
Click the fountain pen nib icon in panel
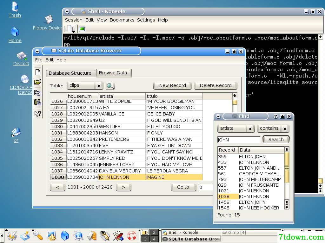tap(105, 235)
